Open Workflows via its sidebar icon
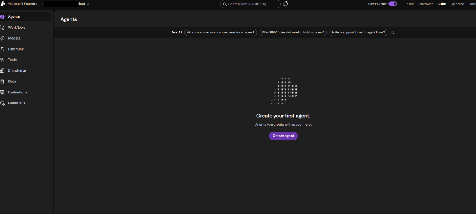Image resolution: width=476 pixels, height=214 pixels. tap(2, 28)
